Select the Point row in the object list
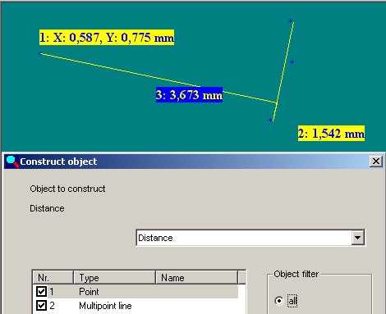Viewport: 386px width, 314px height. (x=136, y=292)
